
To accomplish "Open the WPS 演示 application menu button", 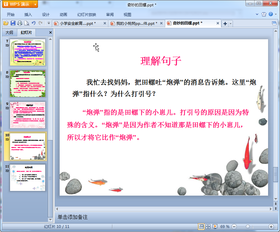I will 18,4.
